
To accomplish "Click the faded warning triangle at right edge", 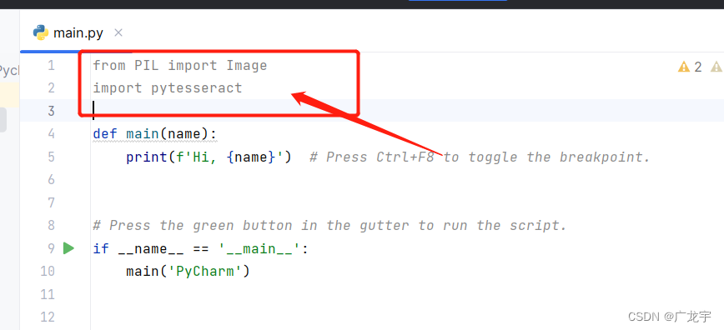I will pyautogui.click(x=716, y=67).
